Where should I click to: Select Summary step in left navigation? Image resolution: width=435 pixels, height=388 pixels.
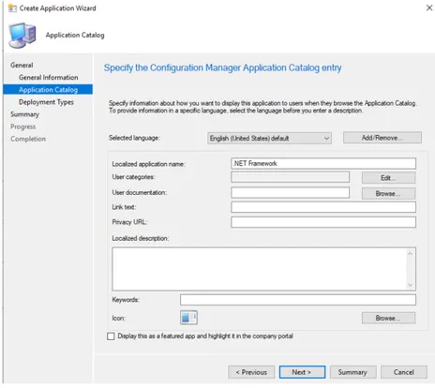coord(24,114)
